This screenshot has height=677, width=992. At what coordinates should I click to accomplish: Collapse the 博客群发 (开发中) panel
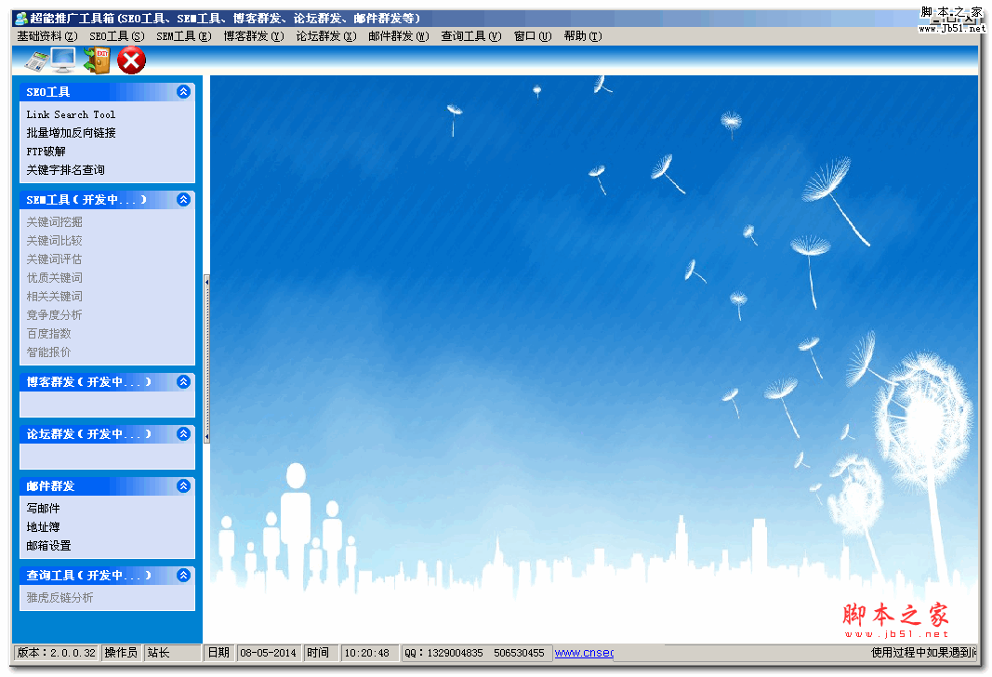183,381
